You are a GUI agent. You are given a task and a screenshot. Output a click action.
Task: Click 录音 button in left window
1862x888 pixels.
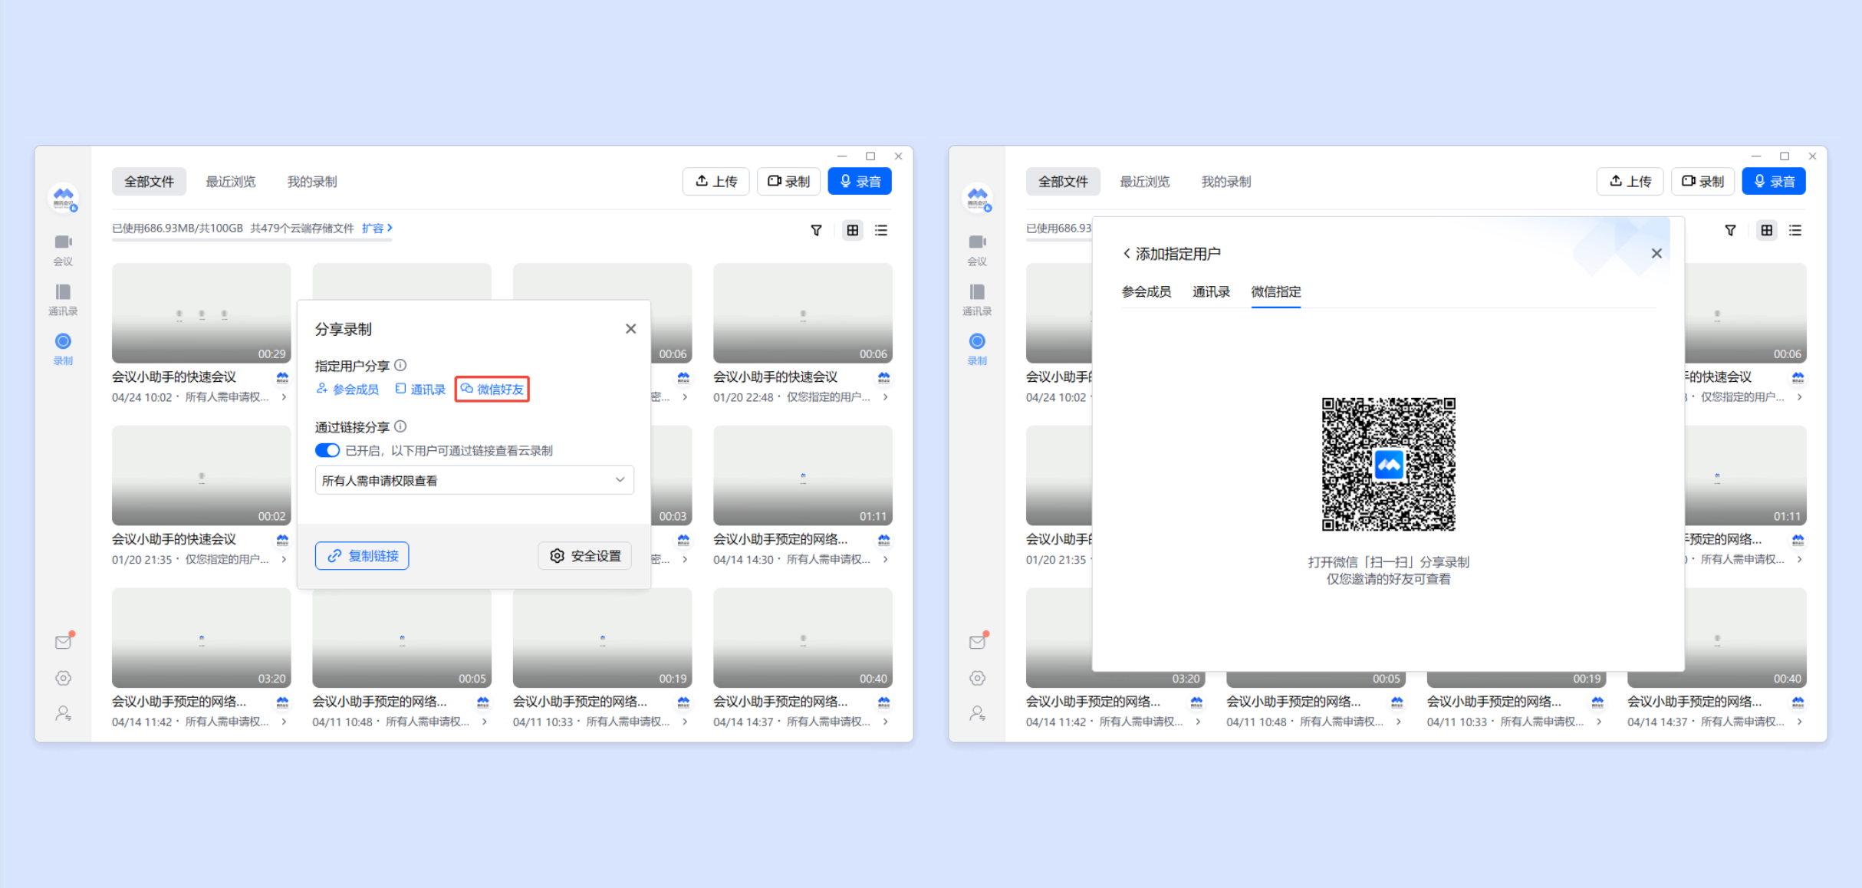point(860,182)
